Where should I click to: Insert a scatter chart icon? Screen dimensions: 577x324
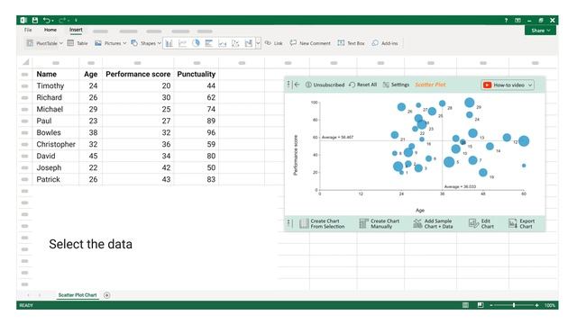pos(235,43)
